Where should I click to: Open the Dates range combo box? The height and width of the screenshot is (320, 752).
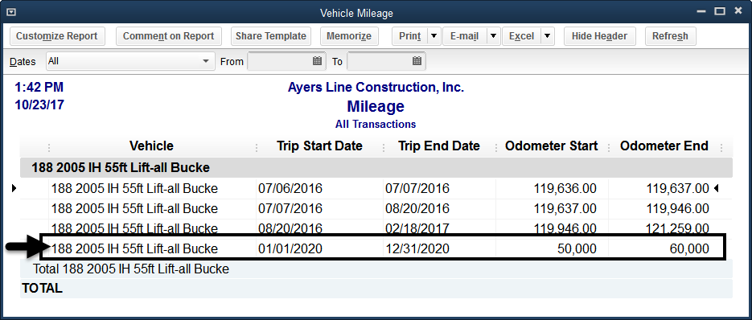(130, 61)
